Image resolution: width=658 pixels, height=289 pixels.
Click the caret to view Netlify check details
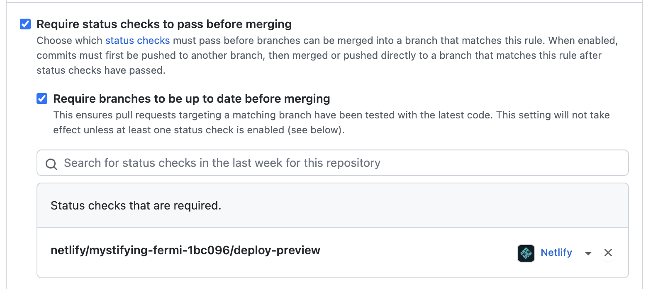click(x=588, y=253)
